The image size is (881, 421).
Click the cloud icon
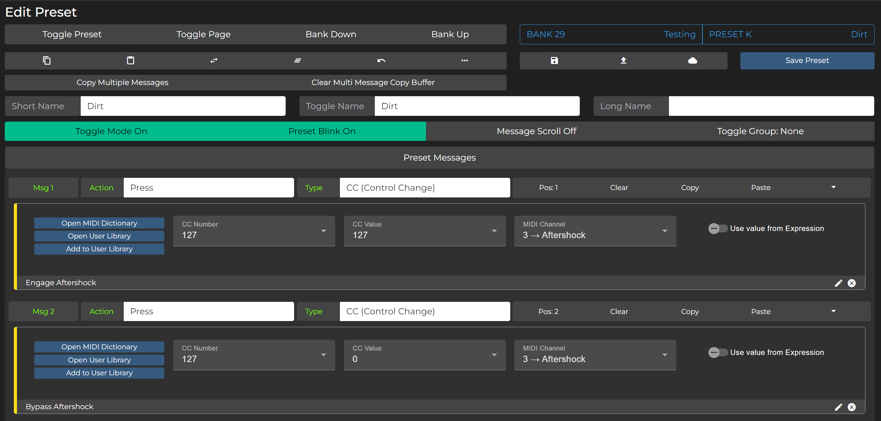coord(692,61)
